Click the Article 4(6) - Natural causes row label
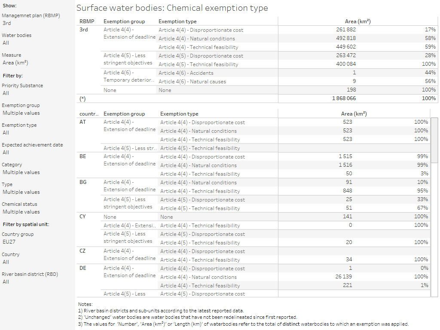440x330 pixels. [x=192, y=82]
